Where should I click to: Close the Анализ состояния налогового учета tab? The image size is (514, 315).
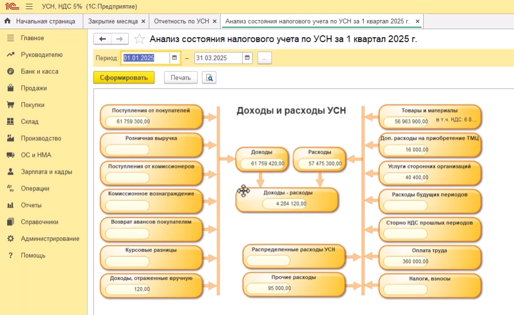(417, 21)
